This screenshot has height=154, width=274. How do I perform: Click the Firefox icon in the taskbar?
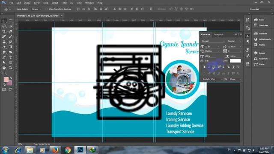(x=55, y=150)
